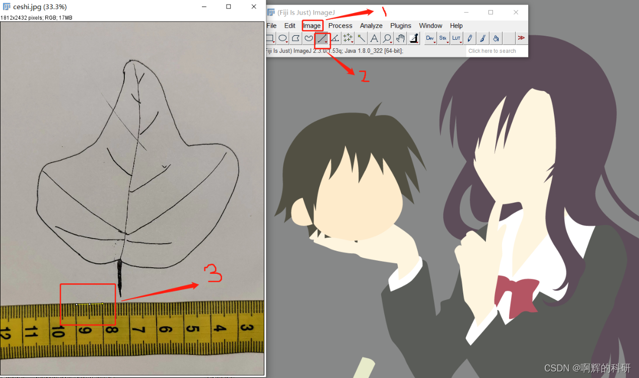Select the Magnifying glass tool

(x=387, y=38)
